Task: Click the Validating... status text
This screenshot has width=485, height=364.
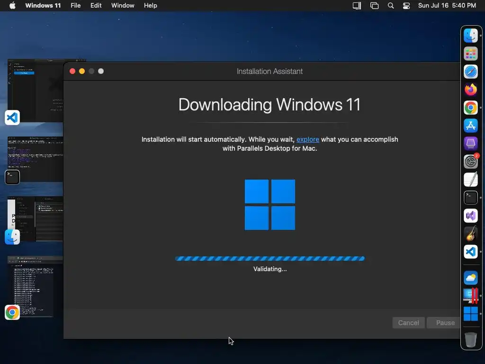Action: pyautogui.click(x=270, y=269)
